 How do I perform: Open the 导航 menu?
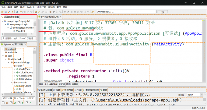tap(16, 7)
